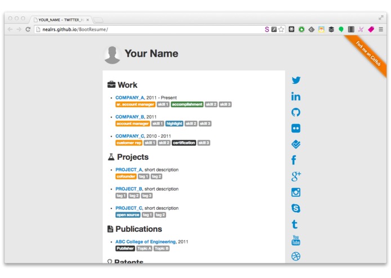Click the Fork me on GitHub ribbon
Viewport: 391px width, 278px height.
coord(368,53)
